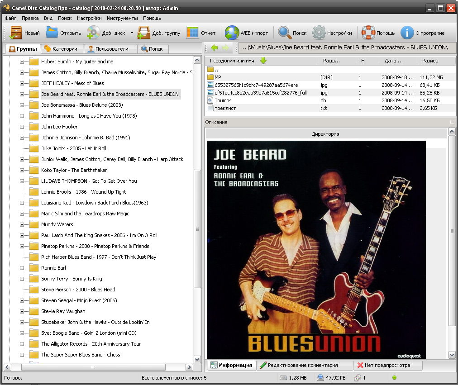Click the disk size icon showing 47,92 ГБ
Image resolution: width=458 pixels, height=385 pixels.
[320, 378]
